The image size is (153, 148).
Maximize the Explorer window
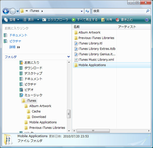click(x=137, y=3)
